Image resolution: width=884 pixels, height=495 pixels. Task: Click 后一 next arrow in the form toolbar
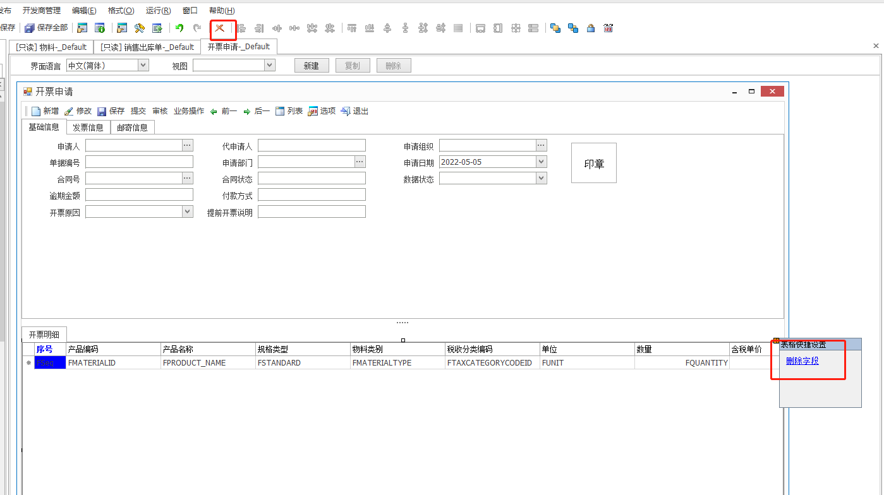(256, 111)
